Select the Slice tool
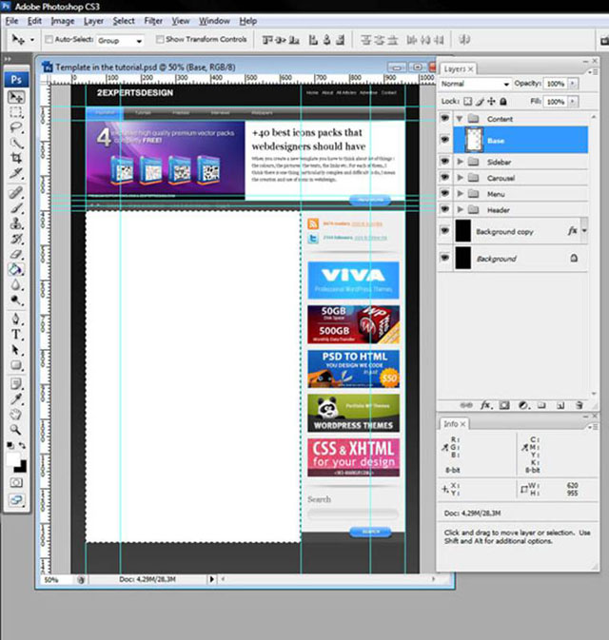The height and width of the screenshot is (640, 609). [x=16, y=173]
